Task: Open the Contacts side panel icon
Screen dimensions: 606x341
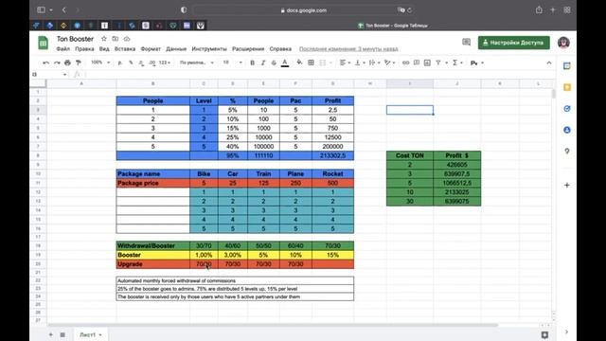Action: click(567, 130)
